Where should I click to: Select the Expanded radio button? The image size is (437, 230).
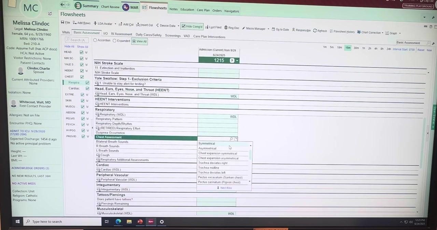115,41
